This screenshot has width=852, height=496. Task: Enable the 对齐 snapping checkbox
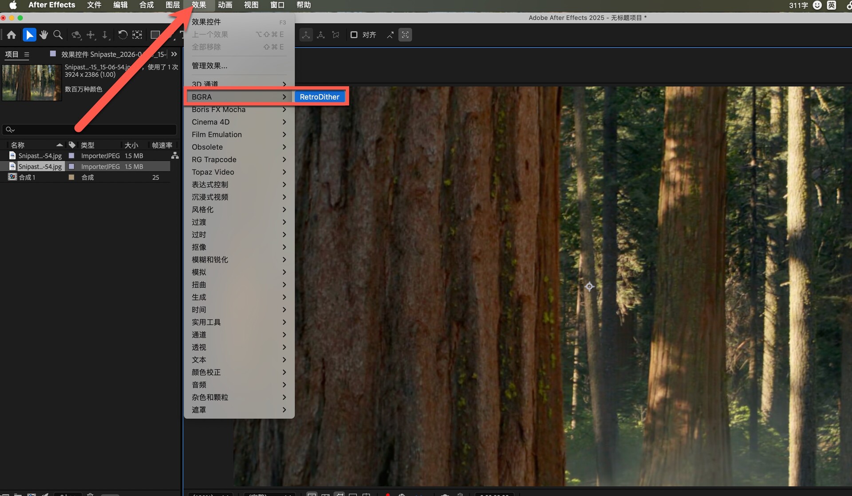354,35
